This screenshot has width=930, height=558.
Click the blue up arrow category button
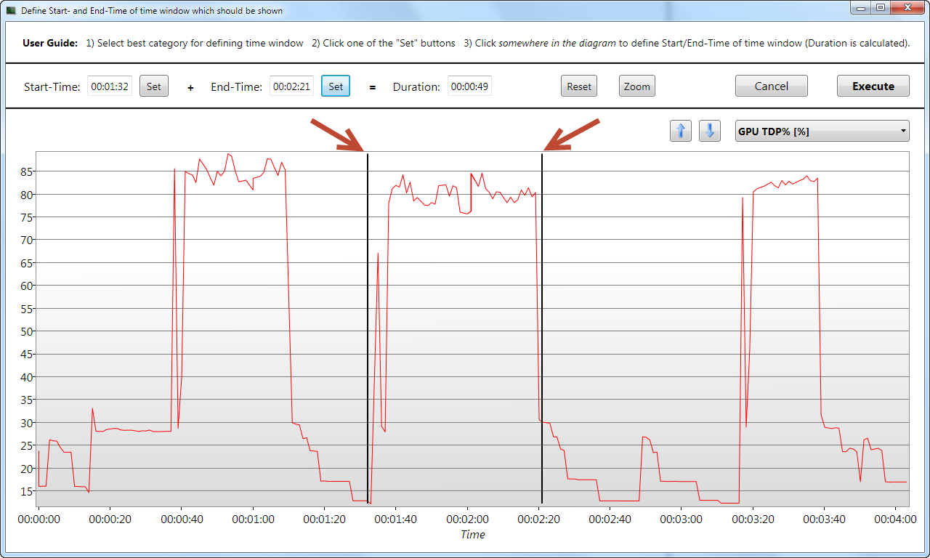(x=681, y=131)
